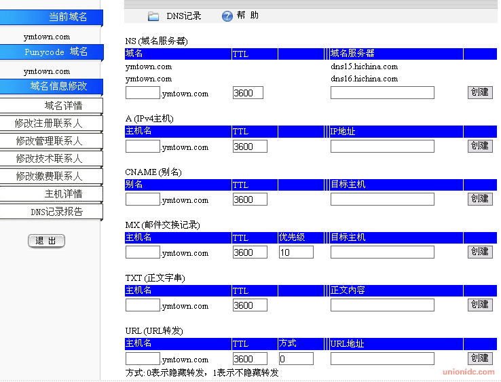501x382 pixels.
Task: Click the URL 方式 field showing 0
Action: (x=296, y=359)
